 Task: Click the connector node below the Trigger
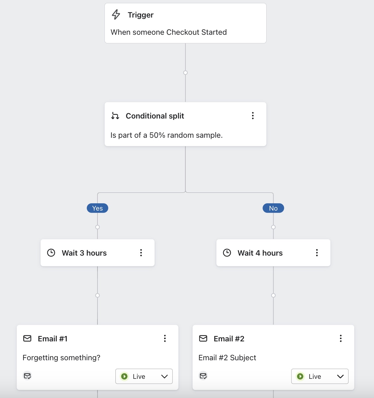[x=185, y=73]
